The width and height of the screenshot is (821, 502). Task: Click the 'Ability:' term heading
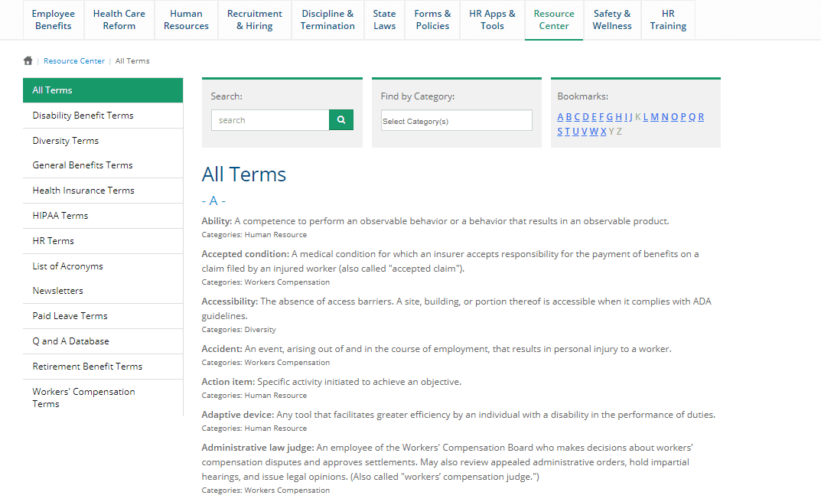click(217, 221)
